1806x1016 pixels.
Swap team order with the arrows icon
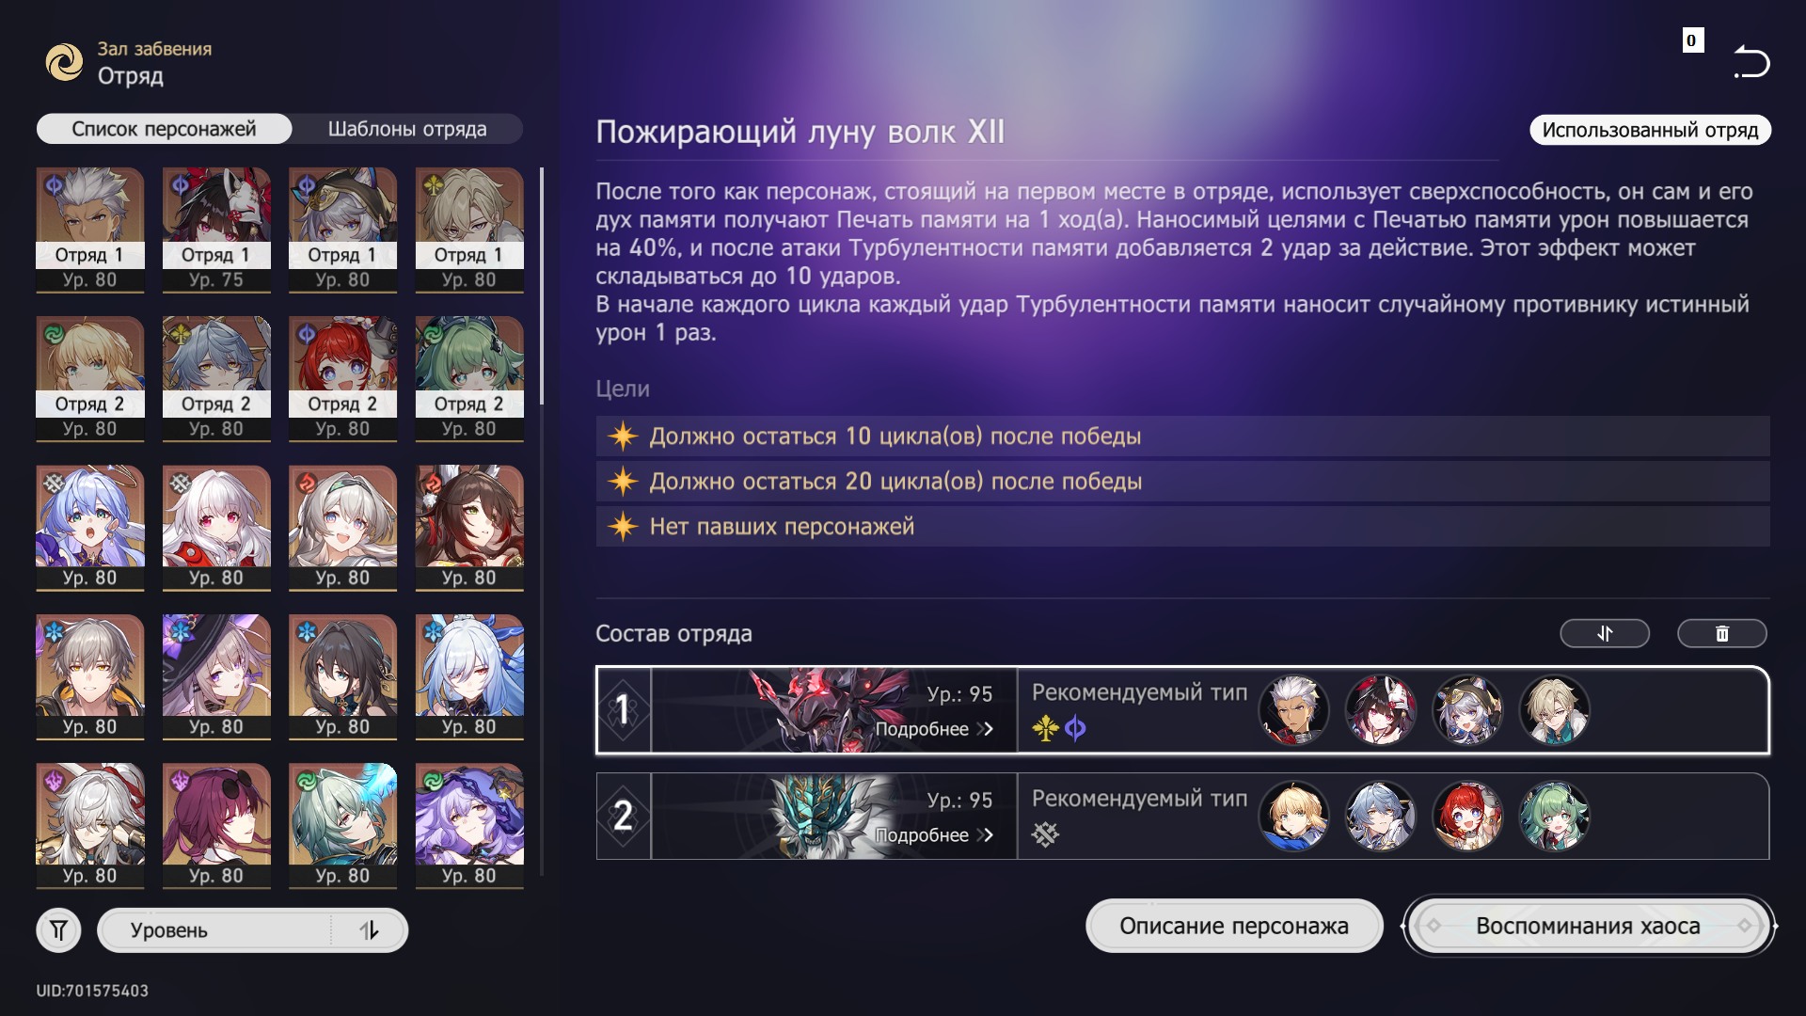[x=1605, y=634]
